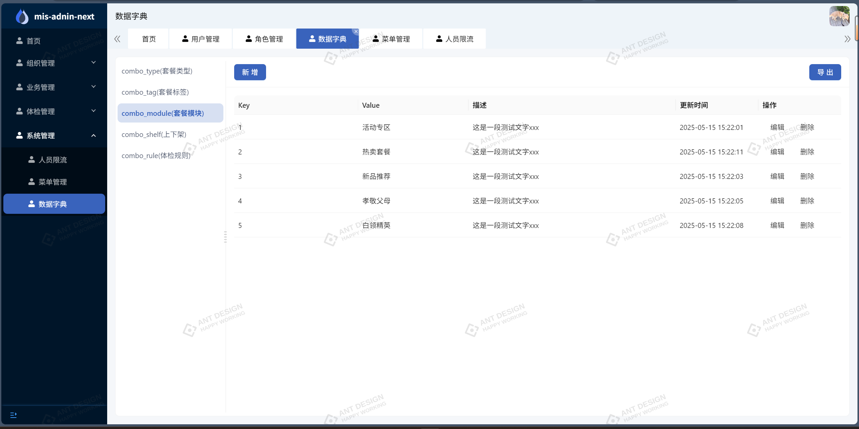Close the 数据字典 tab

356,31
